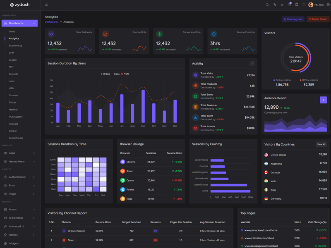Open the search icon in header

click(267, 5)
